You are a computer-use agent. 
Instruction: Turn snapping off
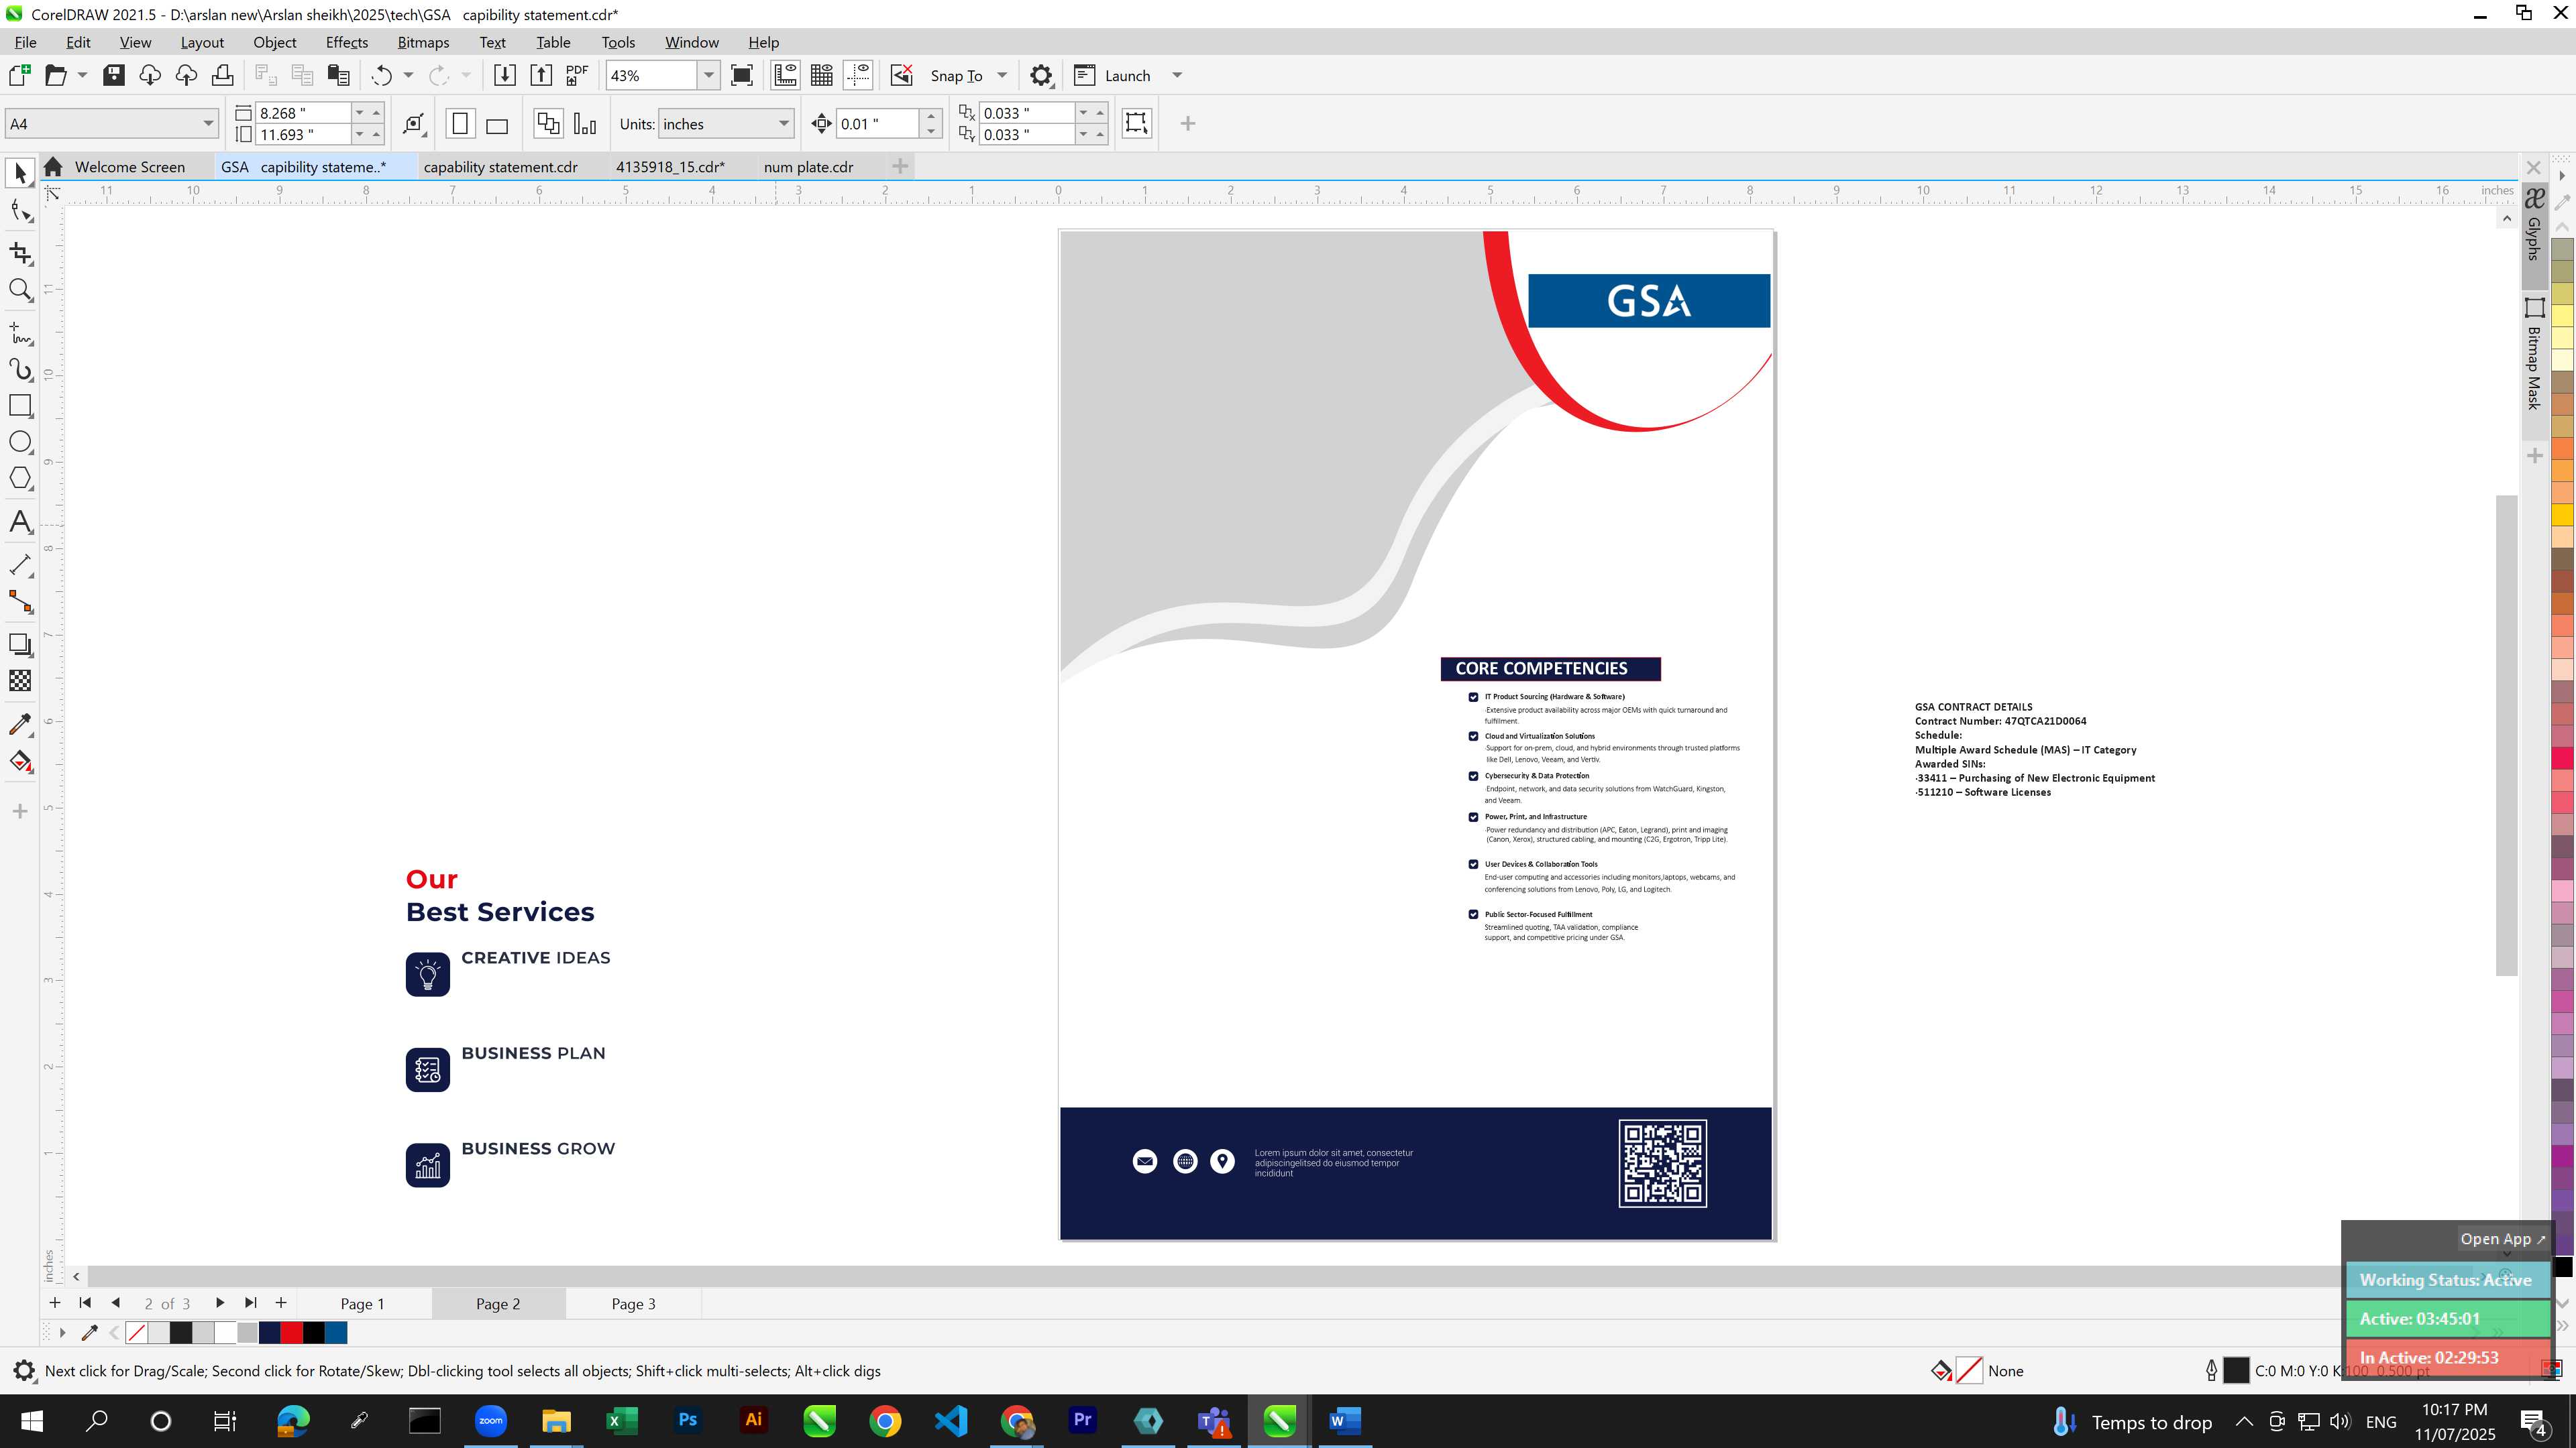coord(902,76)
